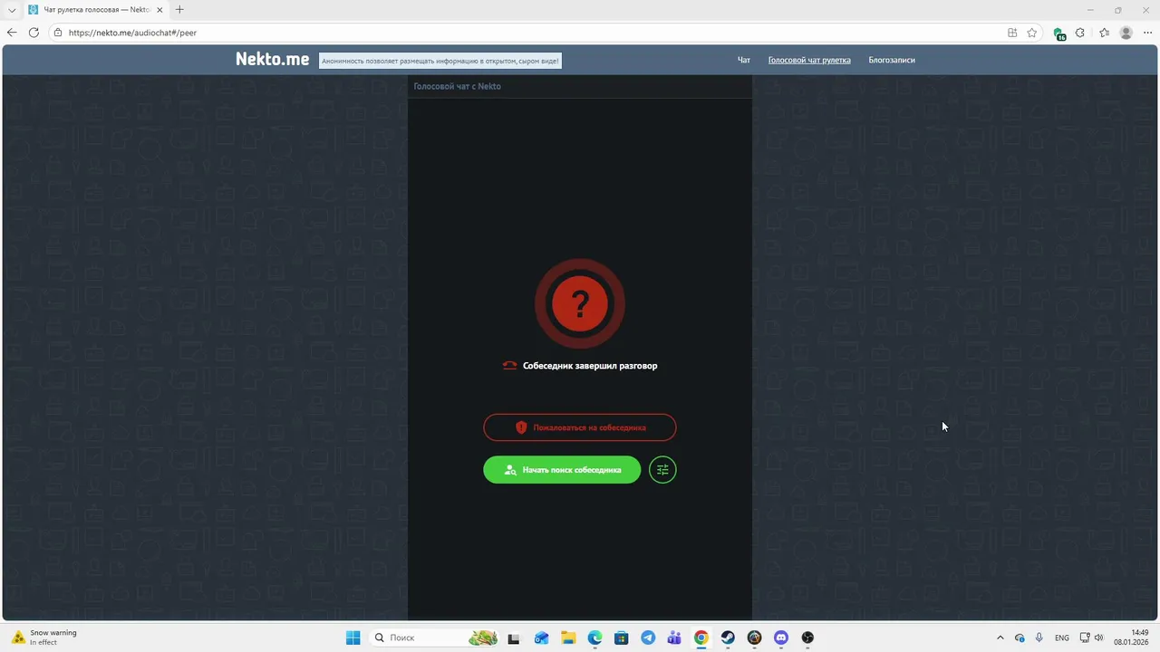Open OBS Studio from the taskbar
This screenshot has height=652, width=1160.
click(807, 638)
